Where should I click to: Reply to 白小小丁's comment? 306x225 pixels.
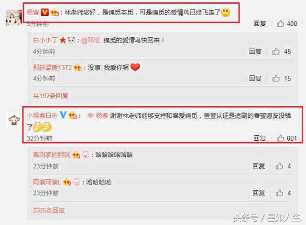tap(255, 51)
